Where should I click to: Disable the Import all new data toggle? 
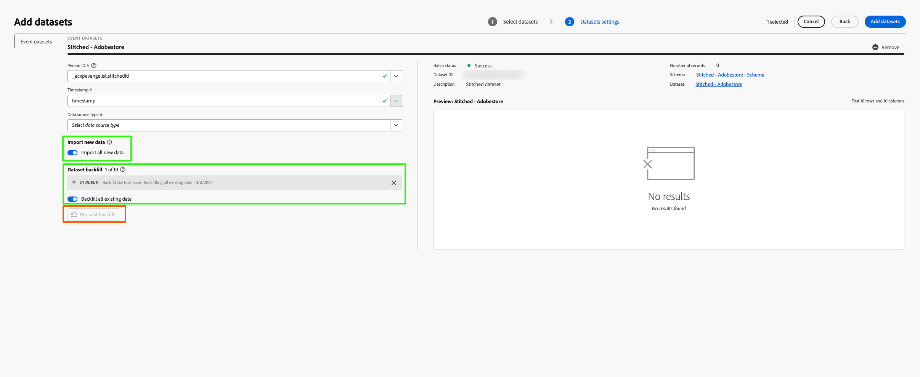(x=72, y=152)
